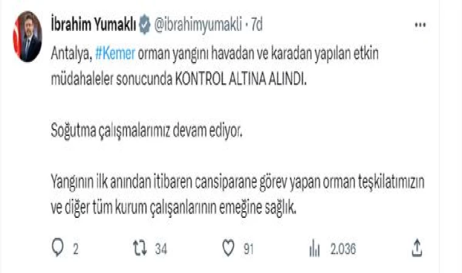Open view analytics bar chart icon
Image resolution: width=462 pixels, height=273 pixels.
point(314,248)
